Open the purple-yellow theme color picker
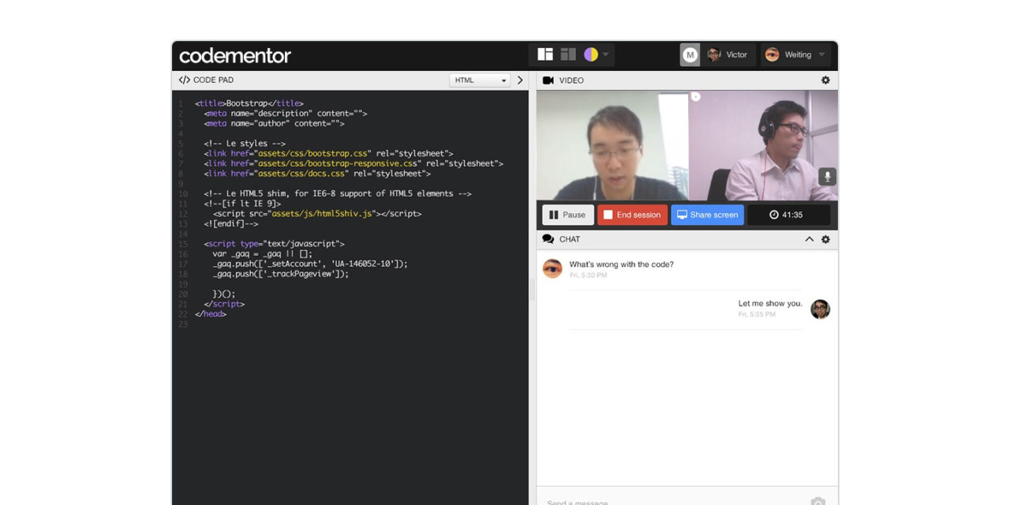The height and width of the screenshot is (505, 1010). 591,54
